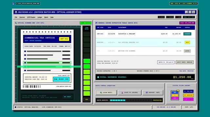Click the yellow INV-902 tag on invoice

tap(64, 39)
